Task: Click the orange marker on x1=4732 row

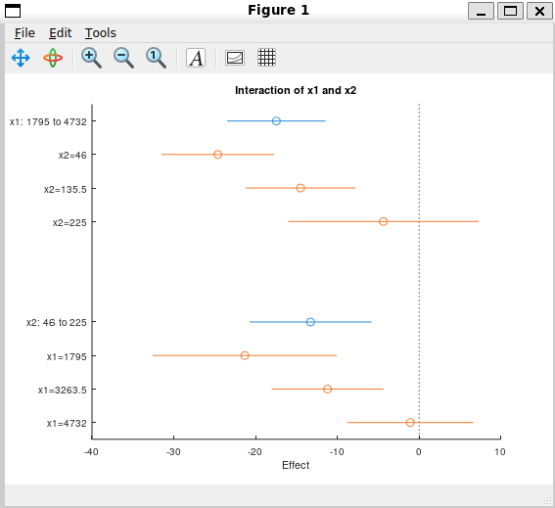Action: pyautogui.click(x=410, y=422)
